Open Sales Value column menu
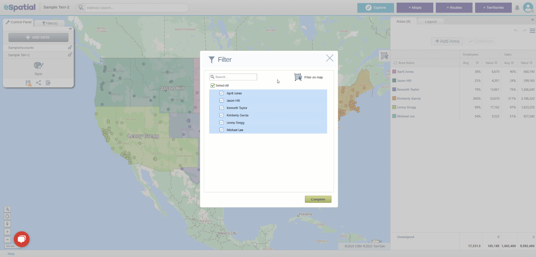The height and width of the screenshot is (257, 536). [x=531, y=63]
